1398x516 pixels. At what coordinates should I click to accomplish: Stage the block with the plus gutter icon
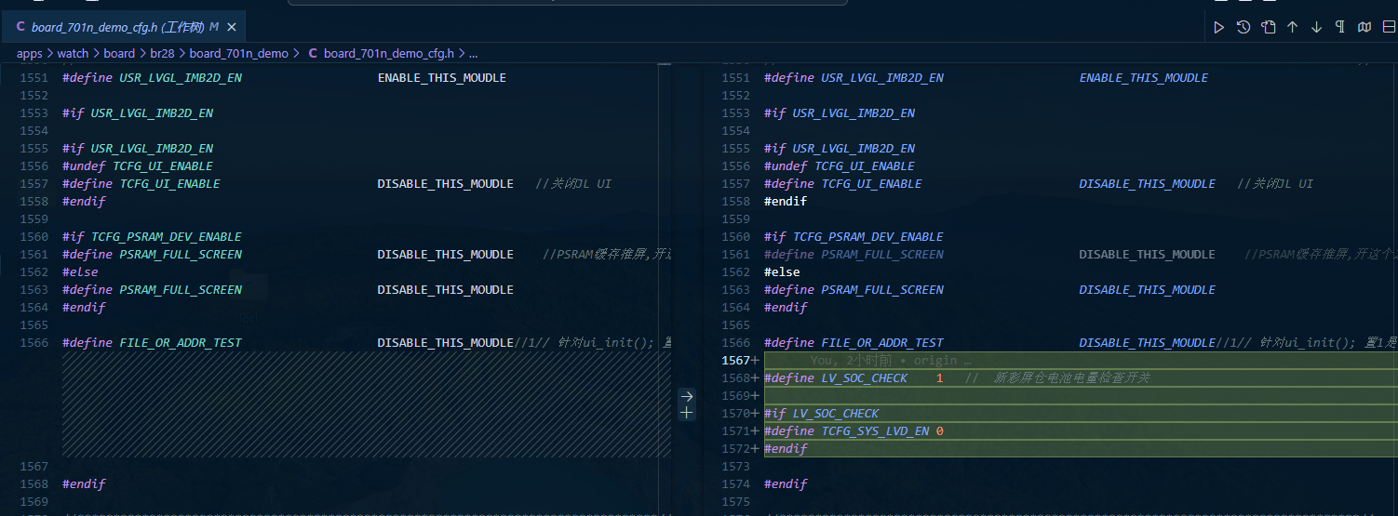[x=687, y=413]
